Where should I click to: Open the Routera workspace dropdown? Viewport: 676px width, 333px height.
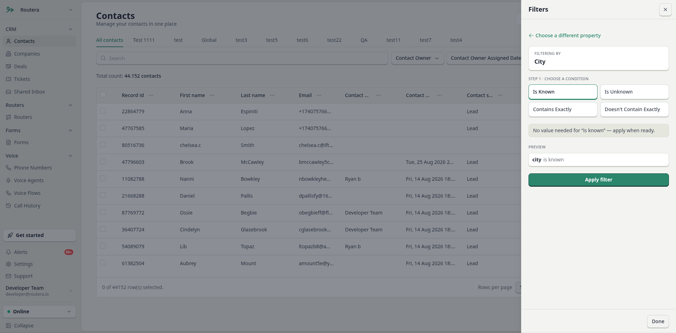(x=39, y=10)
